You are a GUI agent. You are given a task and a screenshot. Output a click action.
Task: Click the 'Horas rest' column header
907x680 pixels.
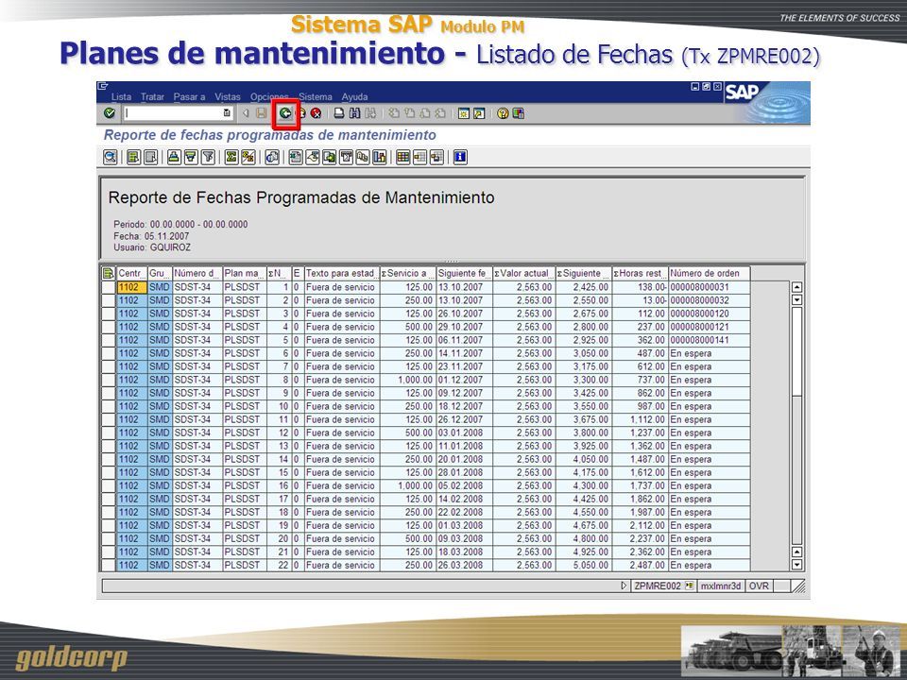tap(640, 273)
